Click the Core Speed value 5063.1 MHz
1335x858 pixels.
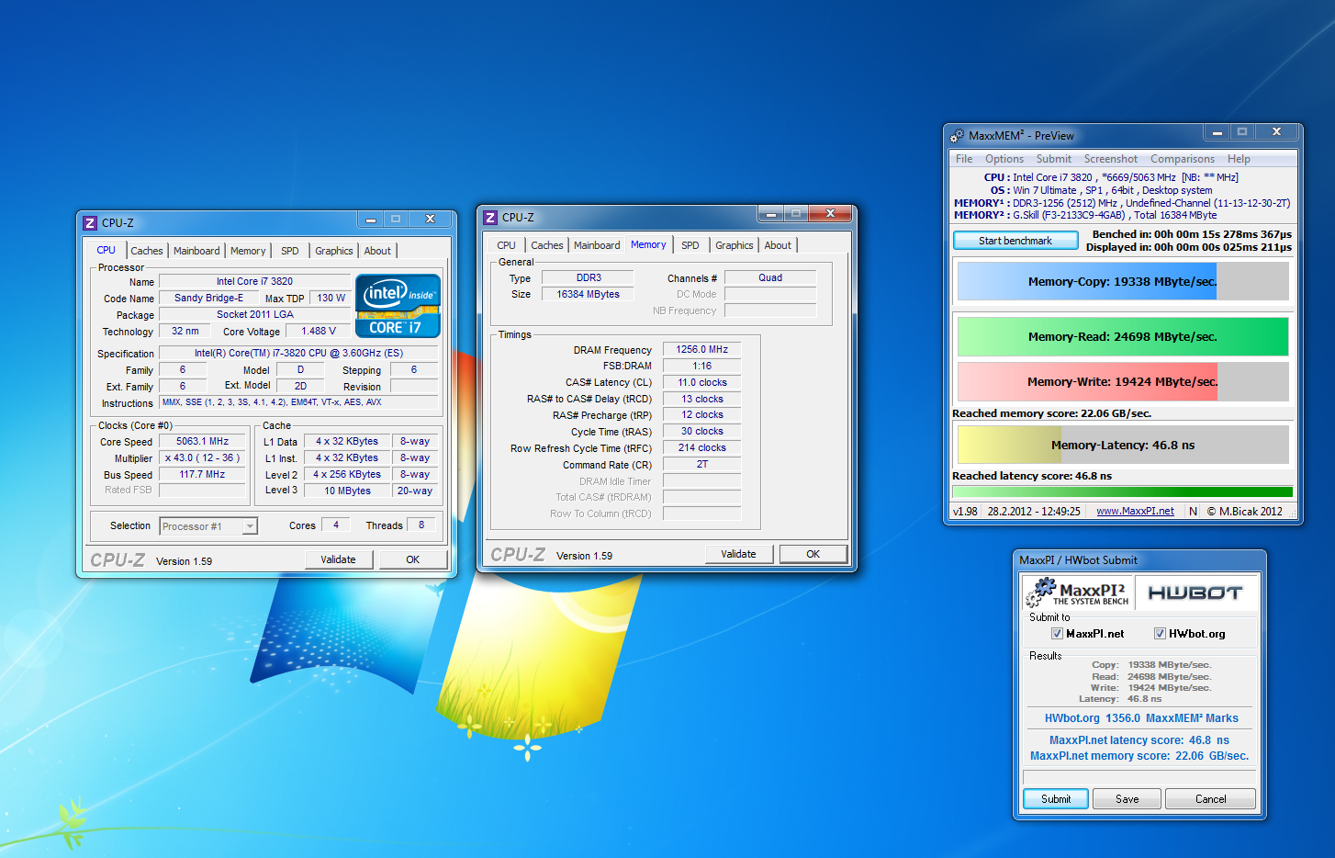(202, 442)
